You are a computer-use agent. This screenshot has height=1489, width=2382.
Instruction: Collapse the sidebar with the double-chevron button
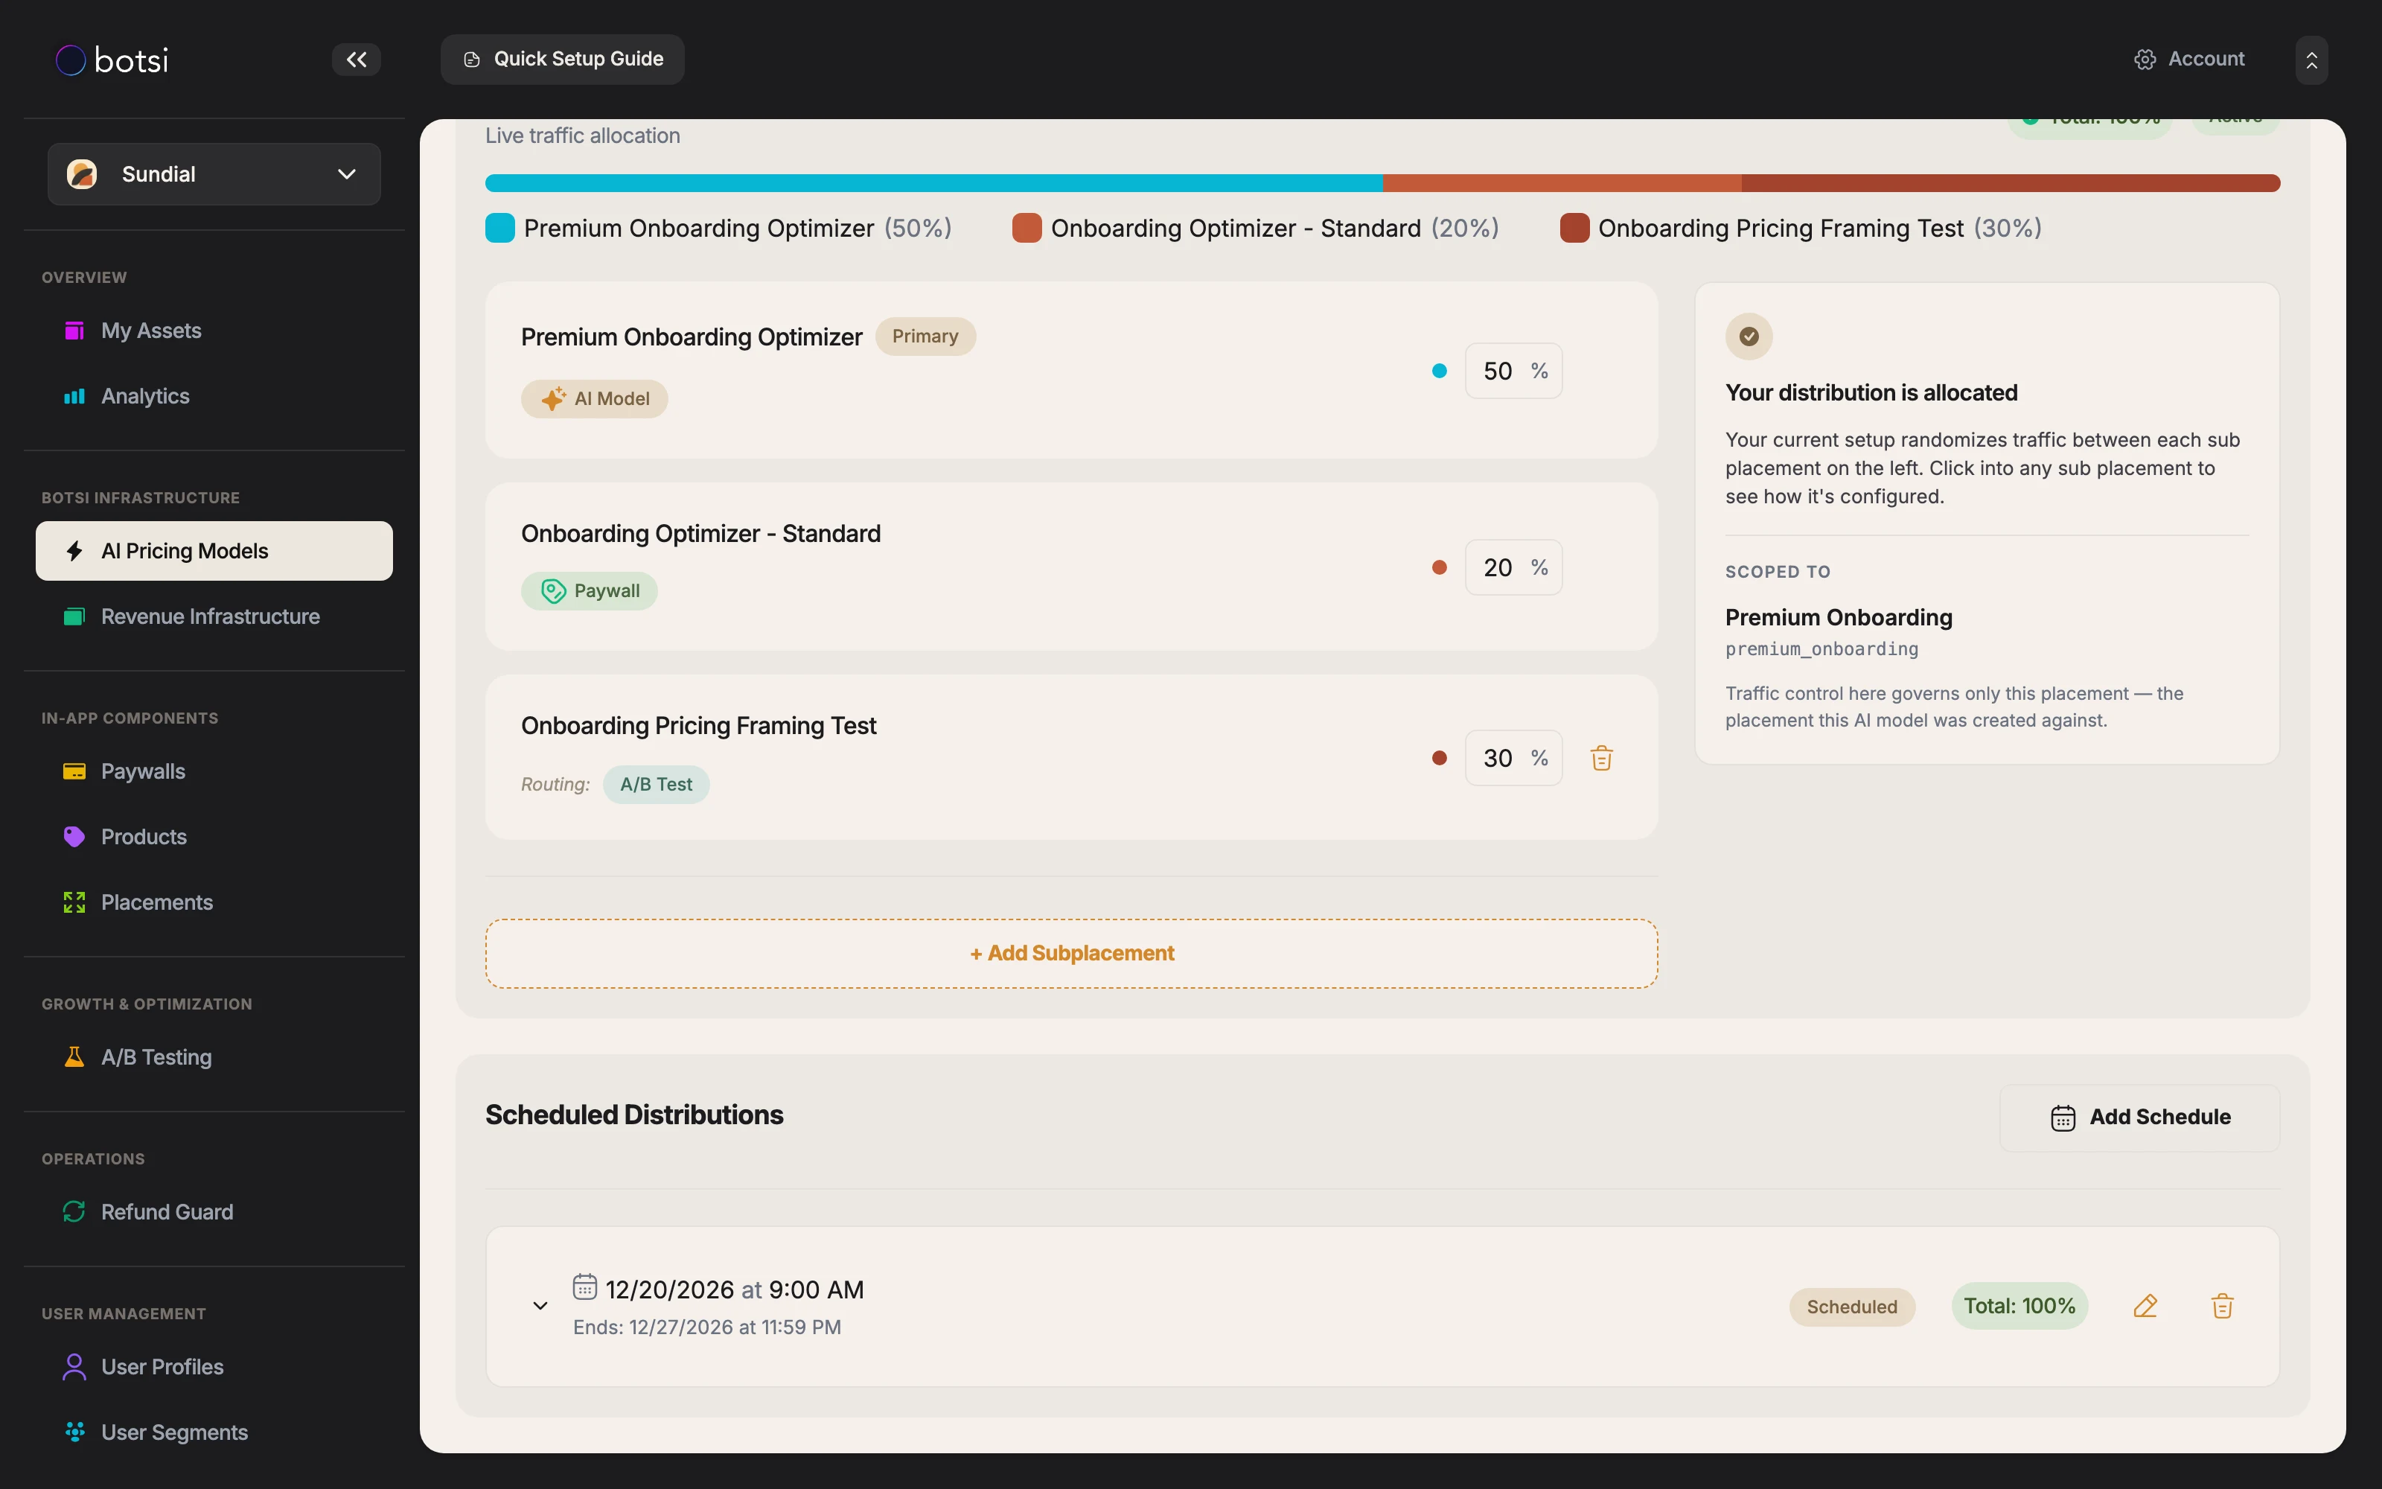357,59
